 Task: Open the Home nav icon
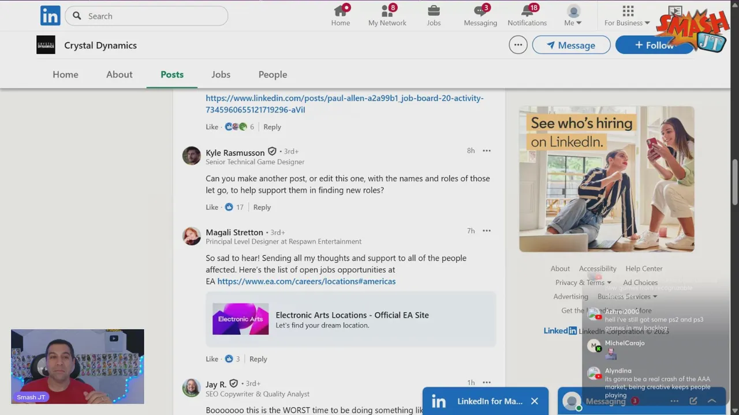coord(341,16)
